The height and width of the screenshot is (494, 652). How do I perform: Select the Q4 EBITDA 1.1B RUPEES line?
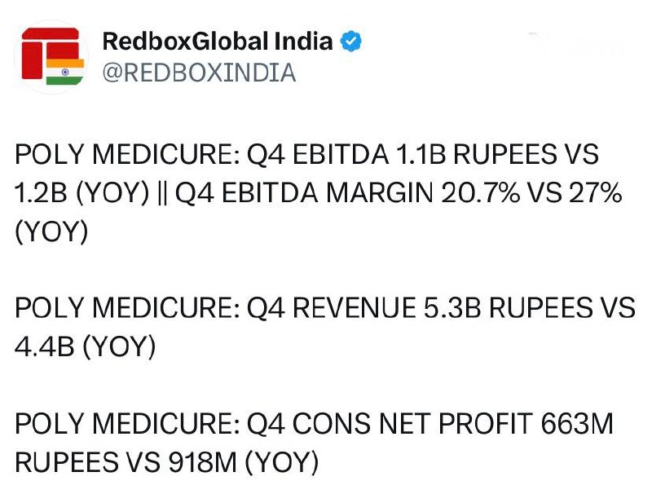point(306,154)
